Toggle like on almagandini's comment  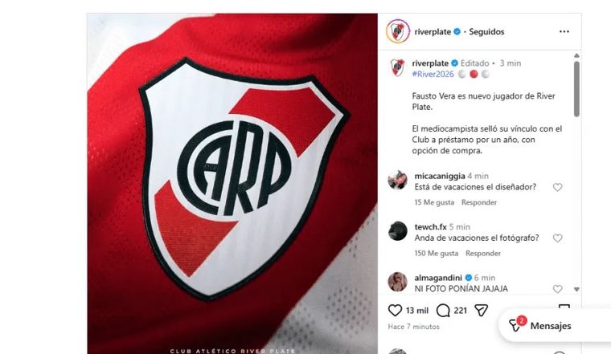point(558,289)
